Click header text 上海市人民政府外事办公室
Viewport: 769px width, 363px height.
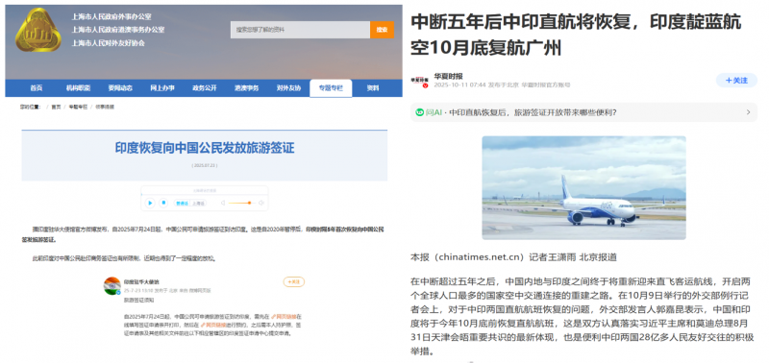pos(112,16)
